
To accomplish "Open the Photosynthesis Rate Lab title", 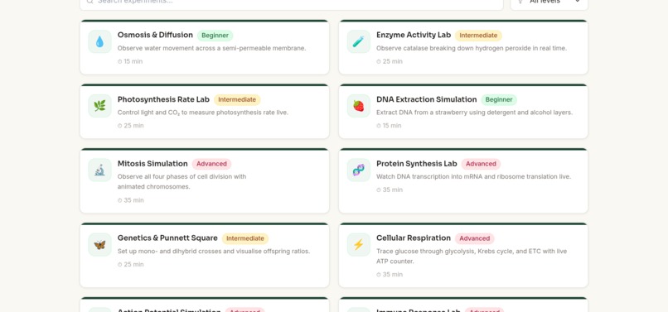I will pos(163,99).
